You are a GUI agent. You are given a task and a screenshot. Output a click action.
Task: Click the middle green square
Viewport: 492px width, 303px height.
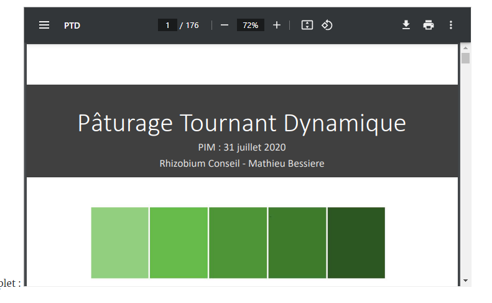point(238,243)
